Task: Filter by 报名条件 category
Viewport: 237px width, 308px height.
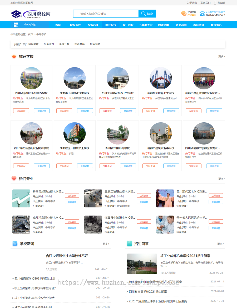Action: [80, 44]
